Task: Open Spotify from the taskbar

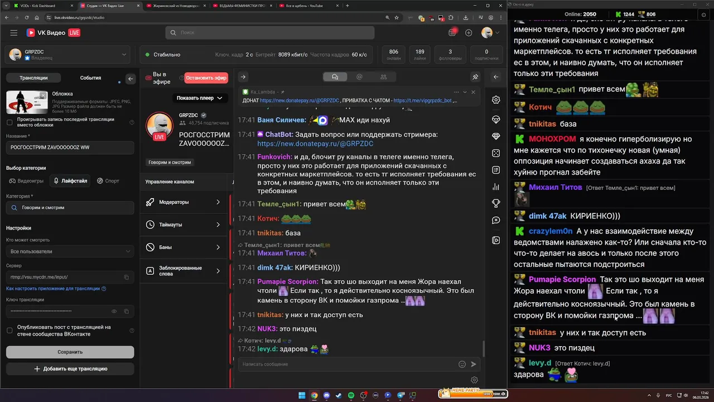Action: pyautogui.click(x=351, y=395)
